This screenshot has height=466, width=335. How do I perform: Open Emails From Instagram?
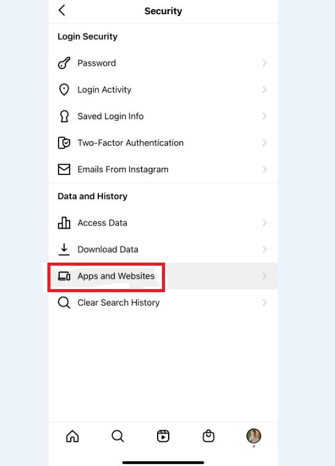tap(163, 170)
